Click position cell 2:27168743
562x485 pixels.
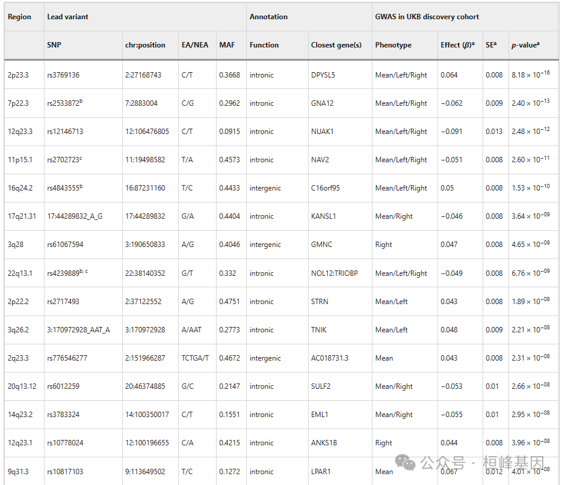tap(143, 75)
